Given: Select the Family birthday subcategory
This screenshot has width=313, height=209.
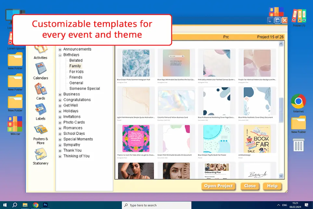Looking at the screenshot, I should pyautogui.click(x=75, y=66).
